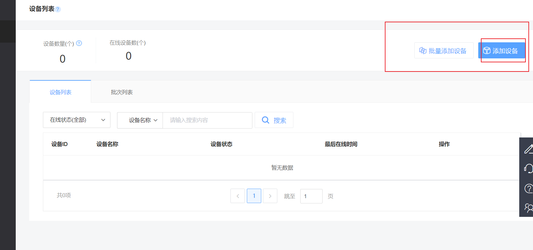Viewport: 533px width, 250px height.
Task: Click the community users icon in side panel
Action: tap(528, 208)
